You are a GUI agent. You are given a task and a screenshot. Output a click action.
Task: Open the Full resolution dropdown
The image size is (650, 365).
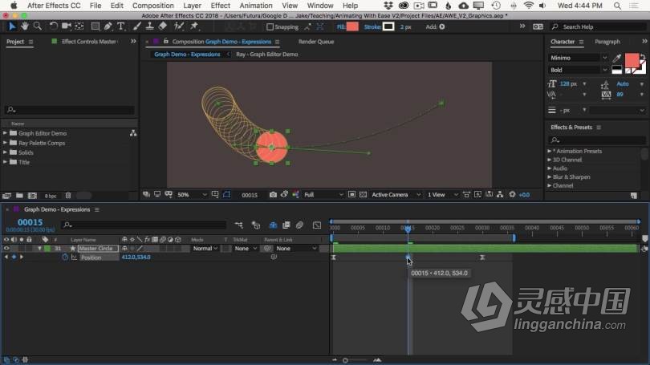tap(321, 195)
